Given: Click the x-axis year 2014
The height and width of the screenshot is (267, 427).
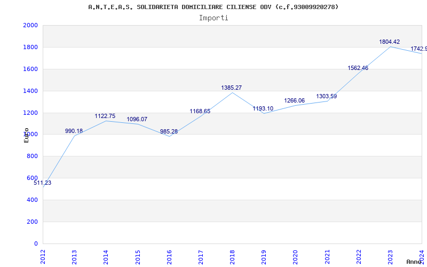Looking at the screenshot, I should click(x=106, y=257).
